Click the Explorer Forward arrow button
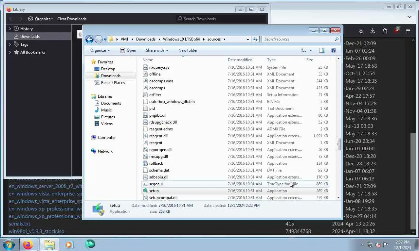419x251 pixels. click(x=99, y=39)
